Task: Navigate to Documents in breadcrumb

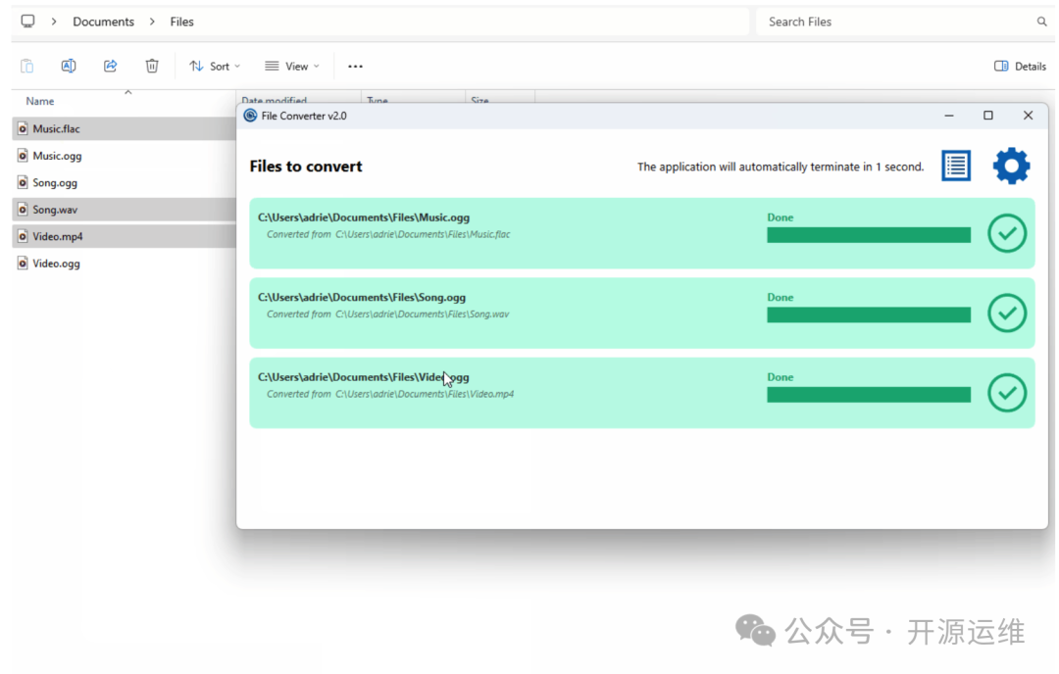Action: click(x=103, y=22)
